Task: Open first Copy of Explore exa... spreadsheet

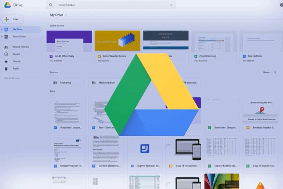Action: (222, 153)
